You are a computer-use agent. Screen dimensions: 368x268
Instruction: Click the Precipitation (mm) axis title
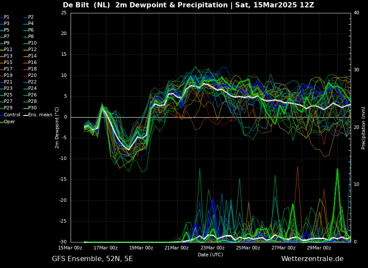click(x=364, y=128)
